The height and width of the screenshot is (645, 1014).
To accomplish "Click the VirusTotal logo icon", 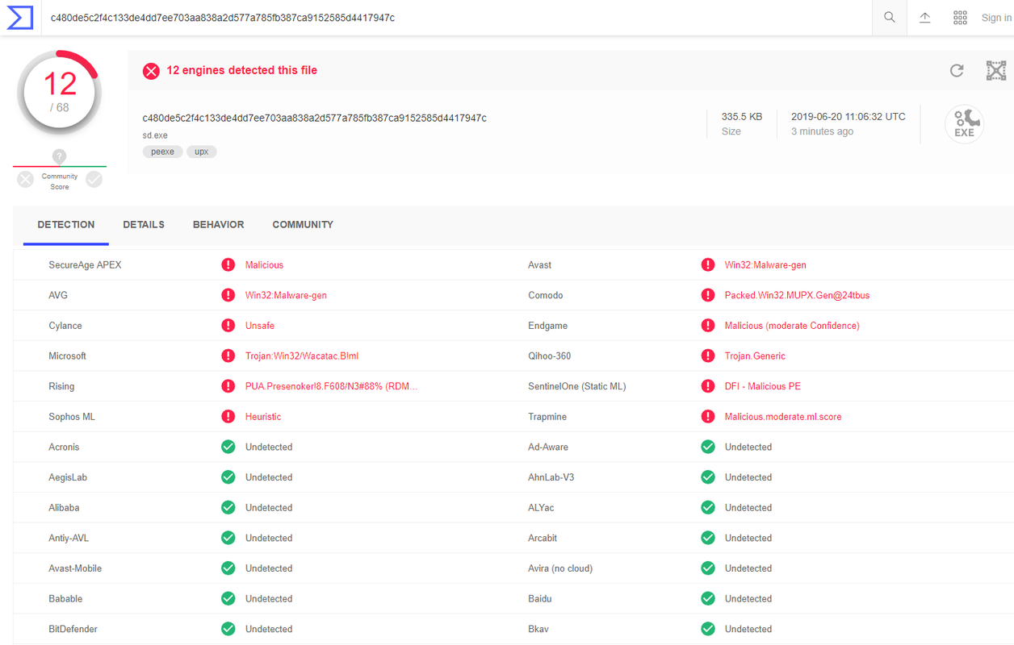I will click(20, 18).
